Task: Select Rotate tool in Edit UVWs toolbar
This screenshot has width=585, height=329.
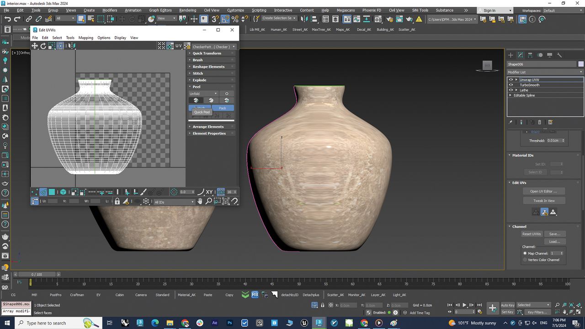Action: click(43, 46)
